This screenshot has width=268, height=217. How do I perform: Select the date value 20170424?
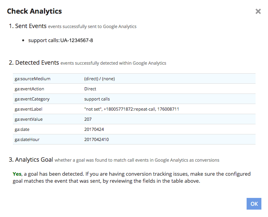tap(94, 129)
